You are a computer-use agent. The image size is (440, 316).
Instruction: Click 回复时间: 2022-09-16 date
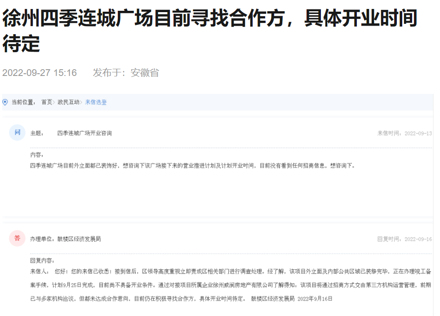404,239
